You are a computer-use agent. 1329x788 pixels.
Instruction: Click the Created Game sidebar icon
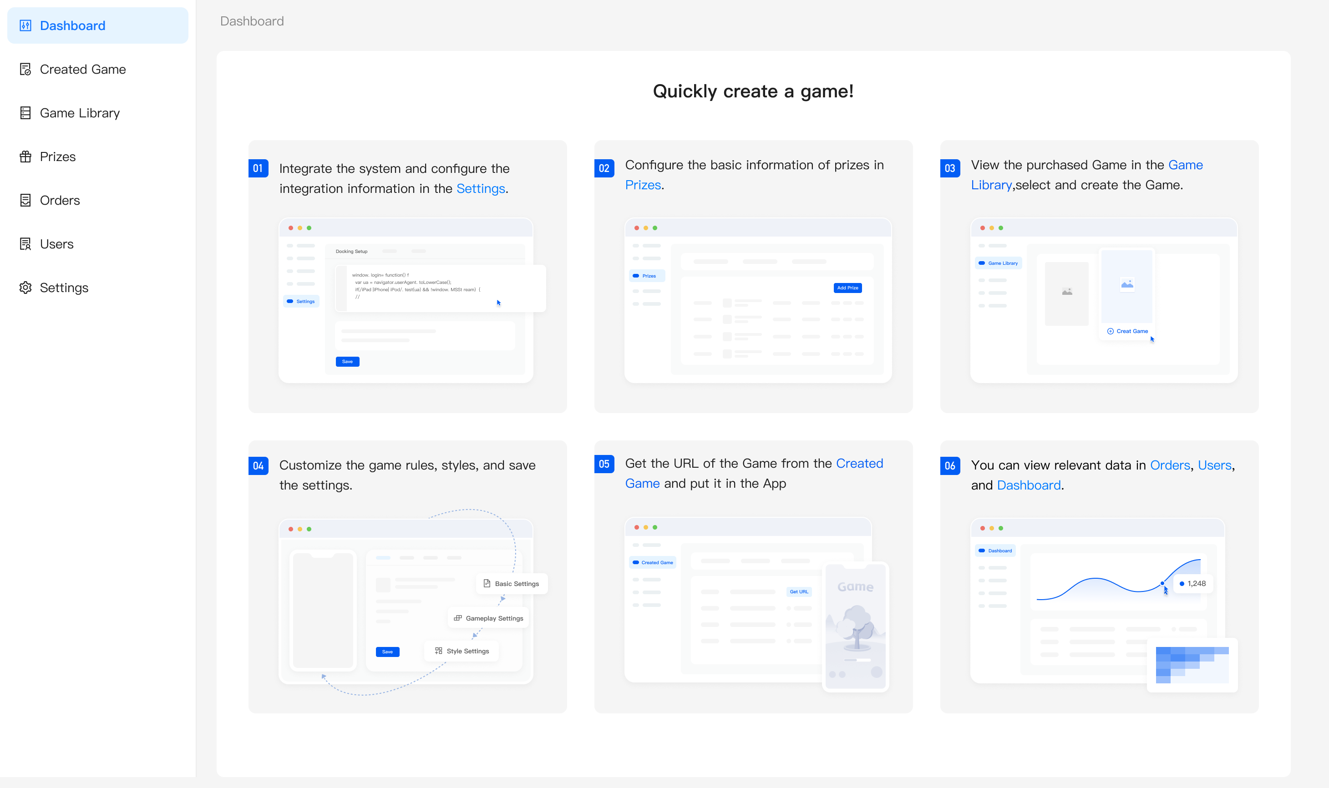[x=25, y=70]
